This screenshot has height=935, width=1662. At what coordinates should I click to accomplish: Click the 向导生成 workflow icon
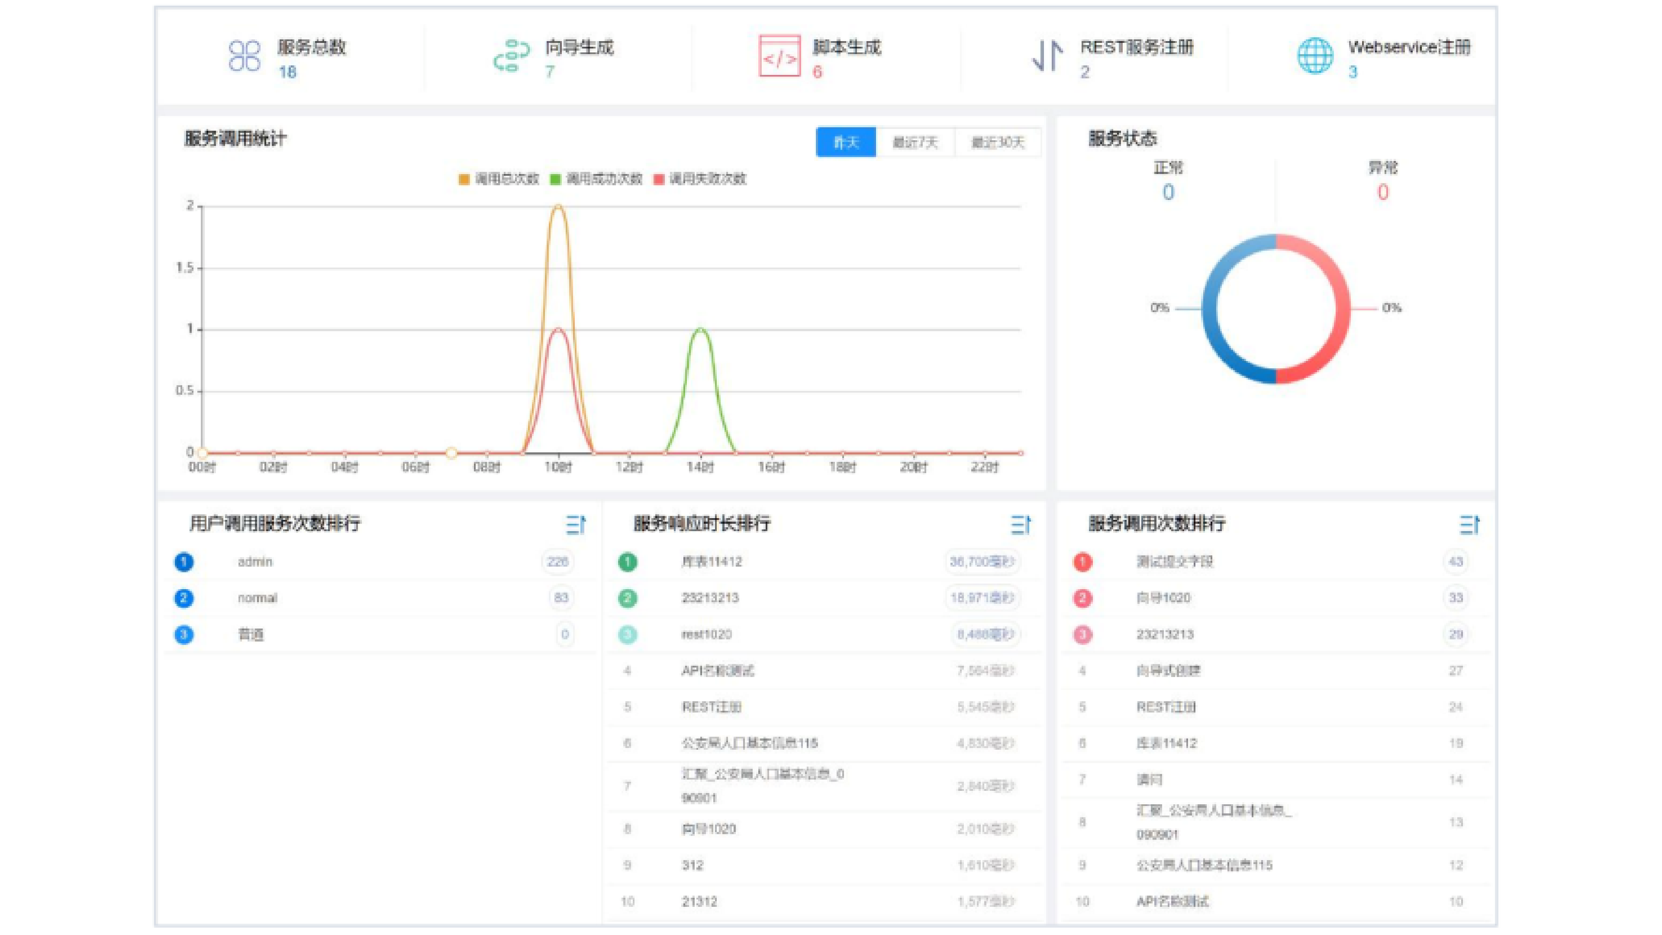coord(512,56)
